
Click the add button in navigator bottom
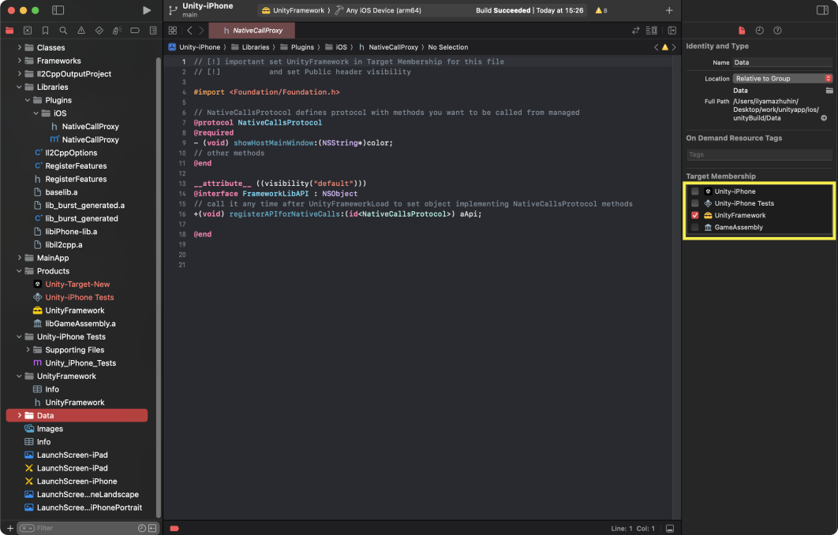[9, 528]
